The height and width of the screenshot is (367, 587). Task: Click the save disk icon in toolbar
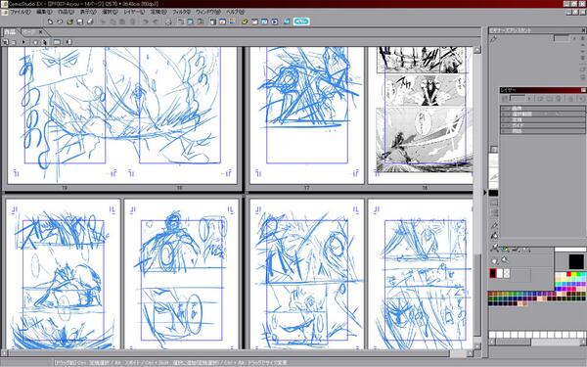pyautogui.click(x=79, y=22)
